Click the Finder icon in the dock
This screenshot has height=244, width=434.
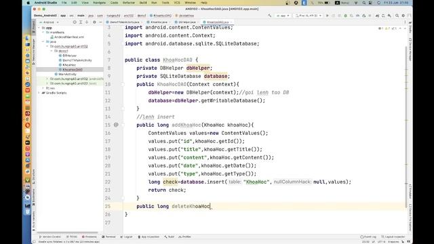pos(27,38)
